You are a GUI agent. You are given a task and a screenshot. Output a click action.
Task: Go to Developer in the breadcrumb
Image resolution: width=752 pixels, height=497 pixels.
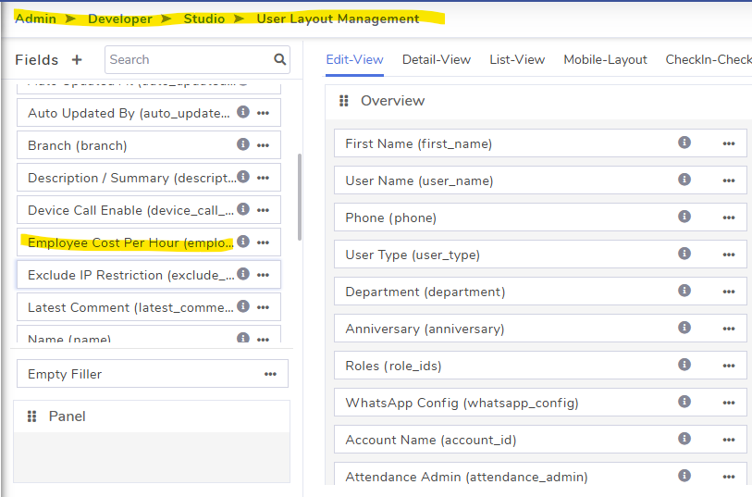coord(120,19)
